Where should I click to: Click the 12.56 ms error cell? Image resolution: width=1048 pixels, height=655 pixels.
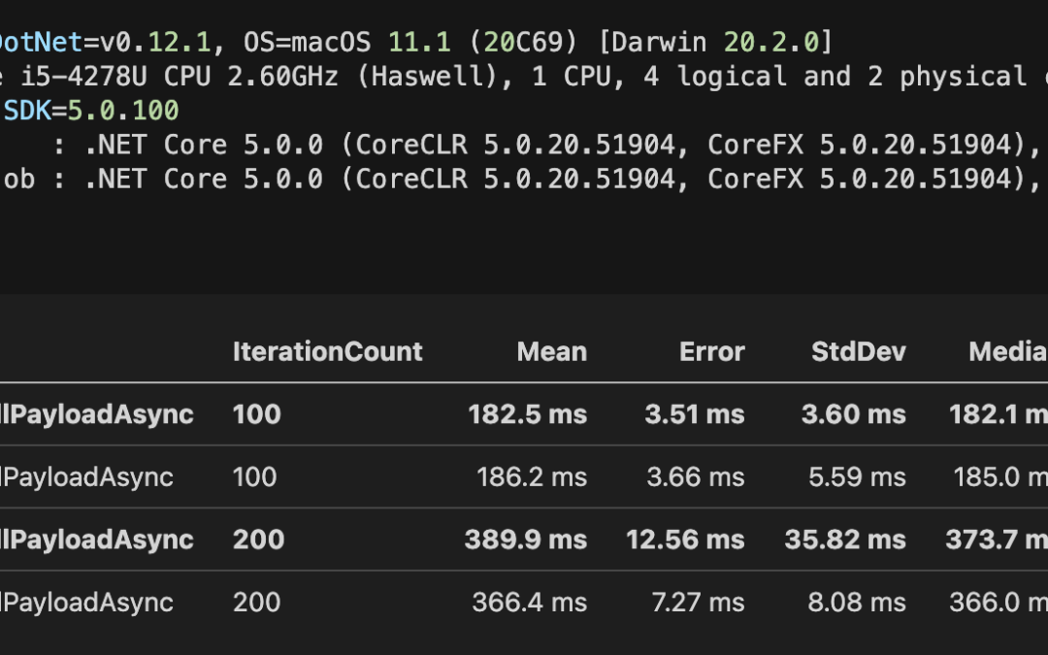pyautogui.click(x=685, y=540)
